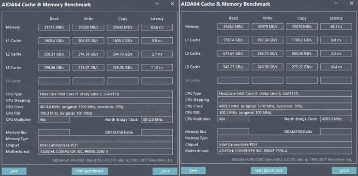Select CPU Clock field showing 4614.6 MHz
This screenshot has height=176, width=358.
(105, 107)
